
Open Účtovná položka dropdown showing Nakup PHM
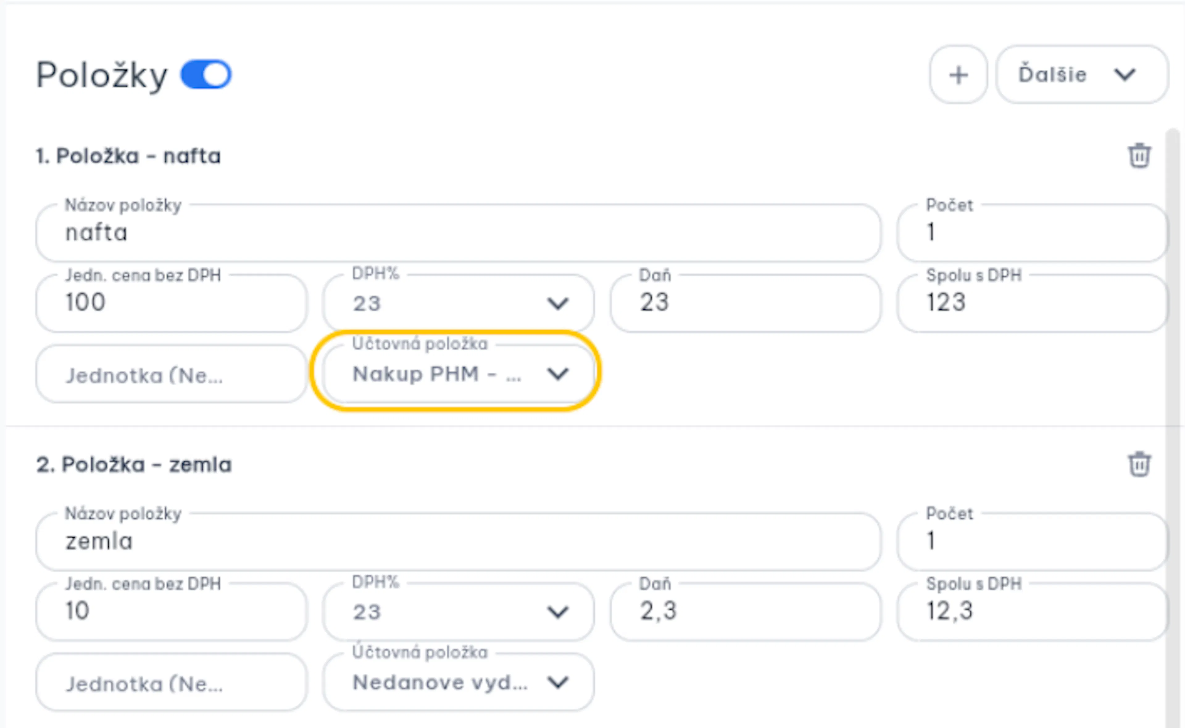(459, 373)
